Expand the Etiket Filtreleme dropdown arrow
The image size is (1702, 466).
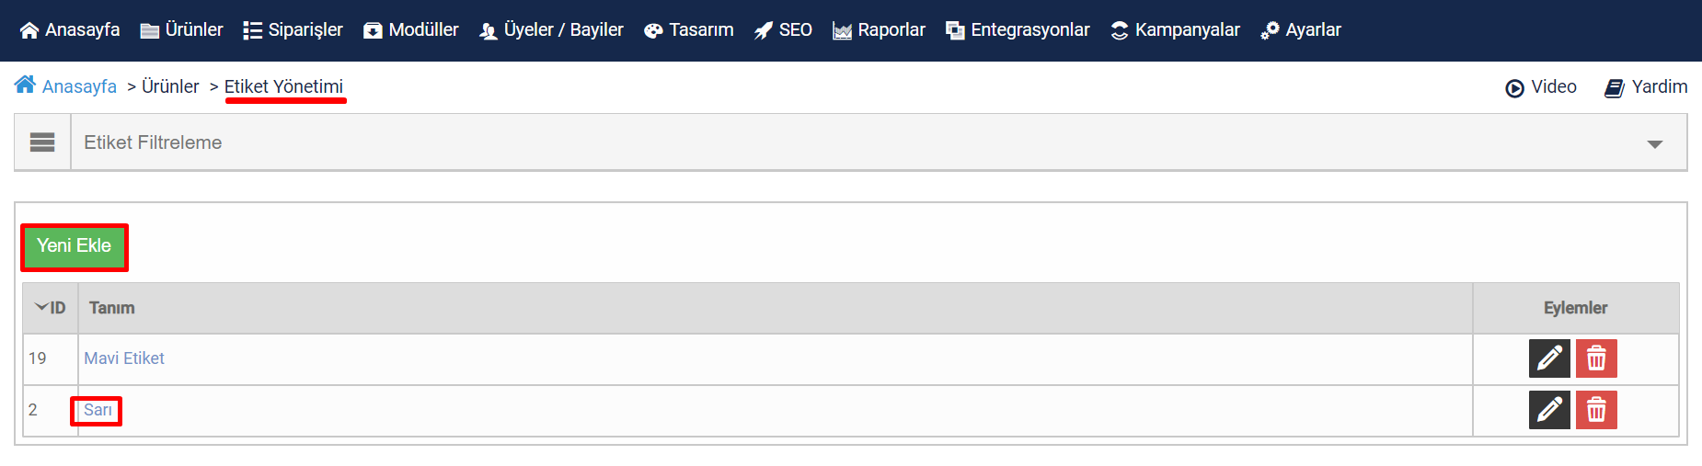1655,144
